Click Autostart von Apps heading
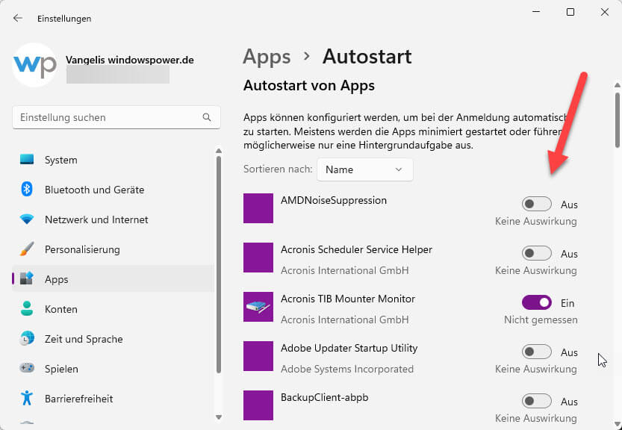 [x=309, y=86]
